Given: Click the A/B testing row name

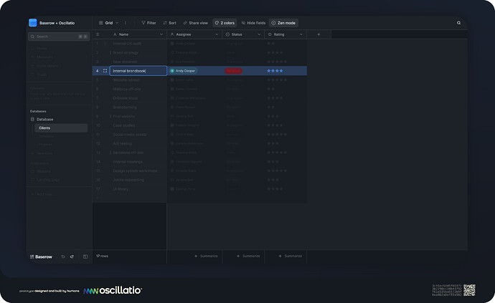Looking at the screenshot, I should (123, 144).
